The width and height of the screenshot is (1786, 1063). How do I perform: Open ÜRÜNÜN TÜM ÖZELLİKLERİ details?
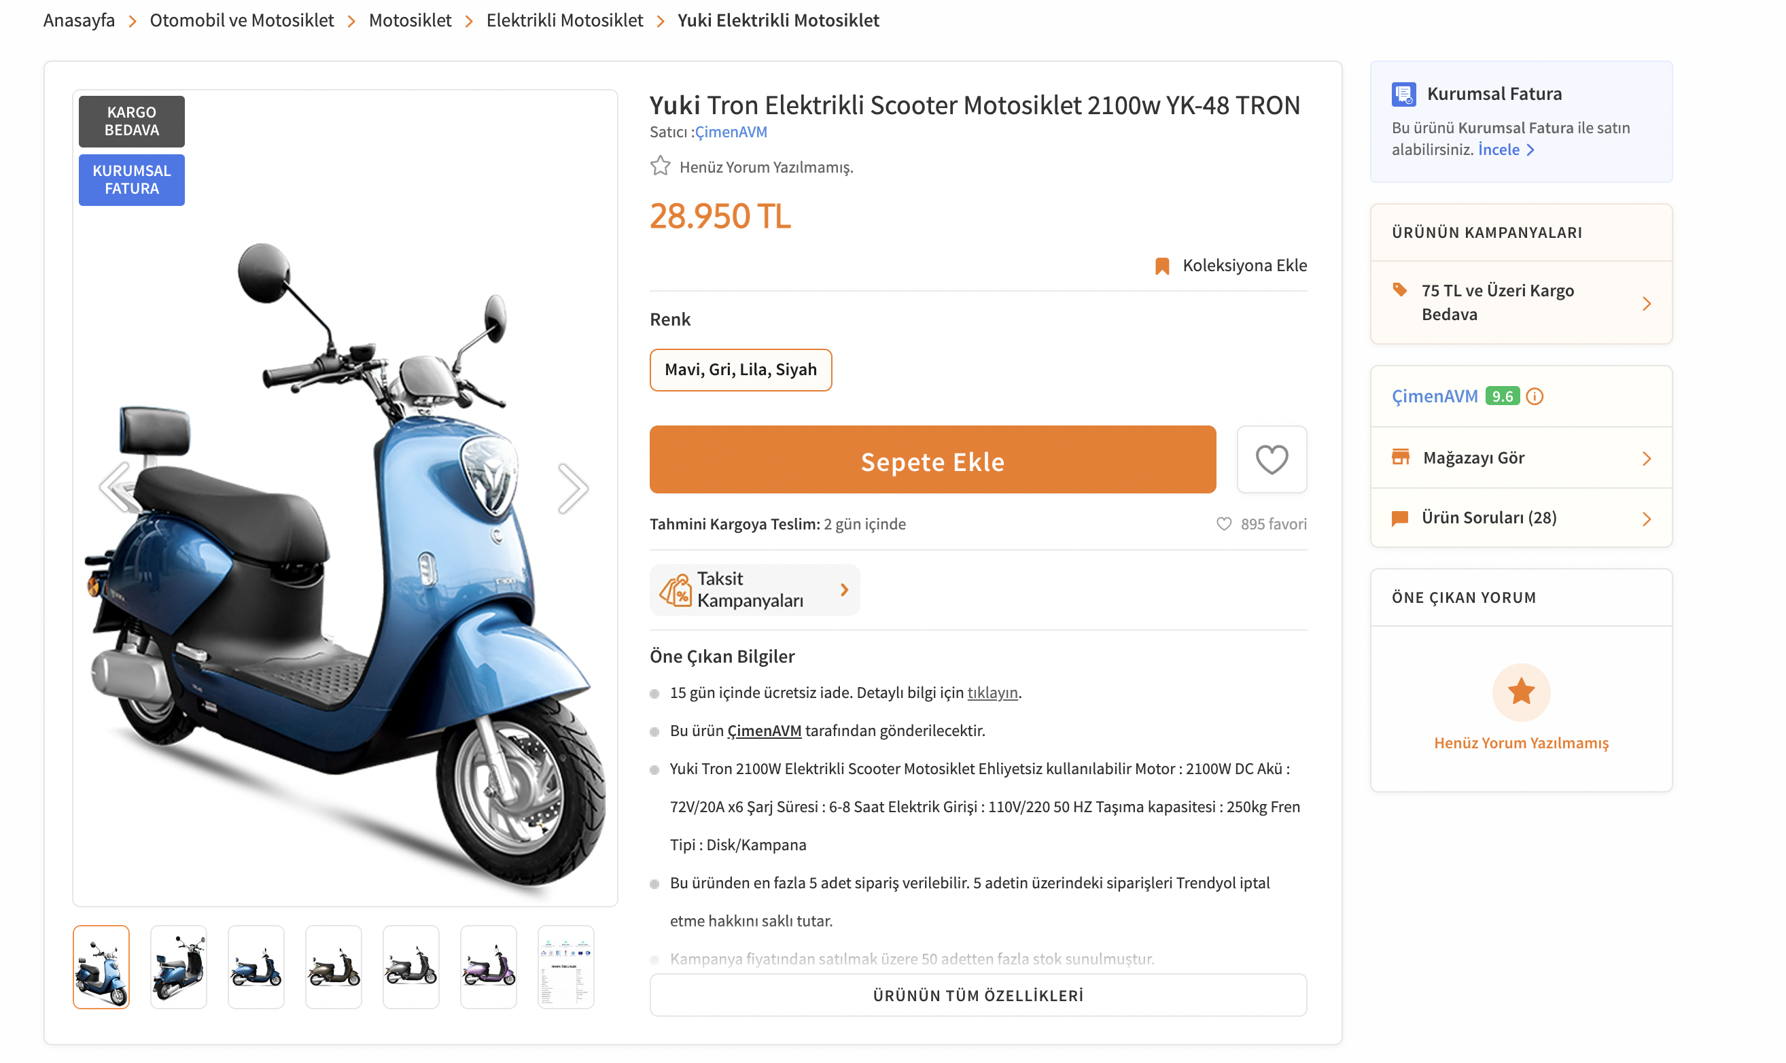click(x=977, y=995)
